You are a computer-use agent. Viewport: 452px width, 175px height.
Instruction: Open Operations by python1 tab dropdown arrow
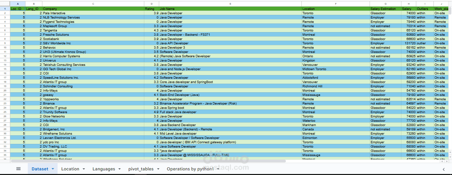coord(218,169)
